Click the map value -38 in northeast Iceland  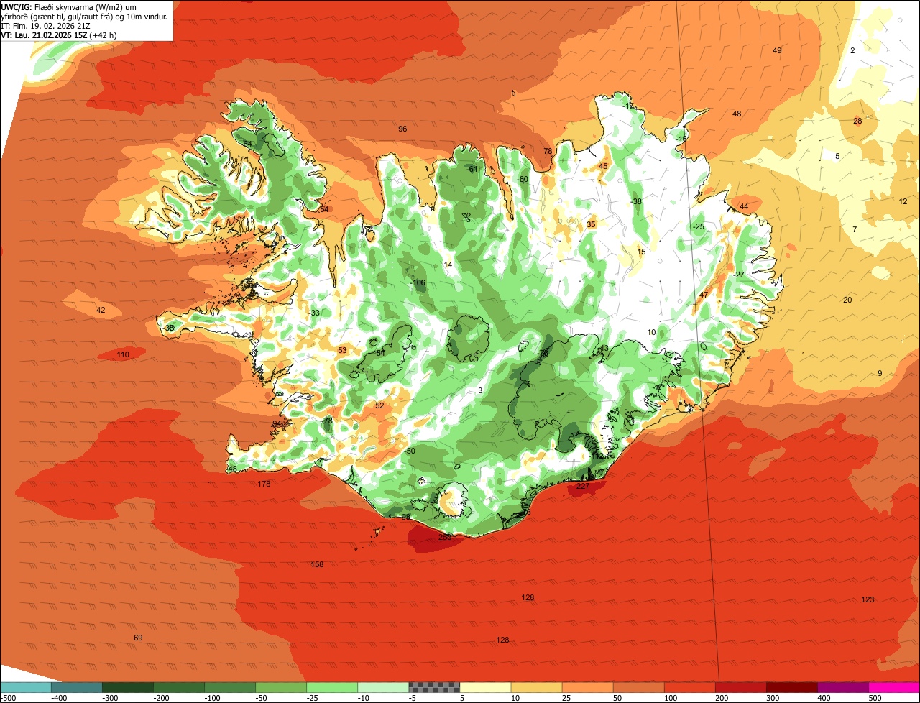635,201
